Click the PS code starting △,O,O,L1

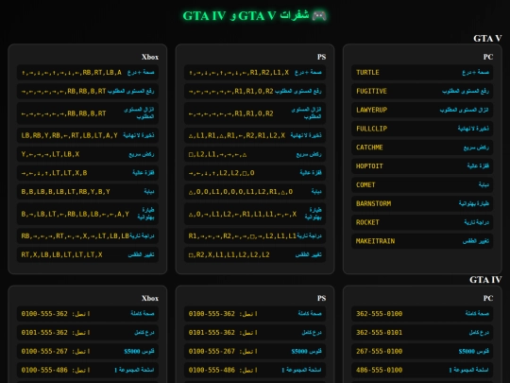[241, 191]
